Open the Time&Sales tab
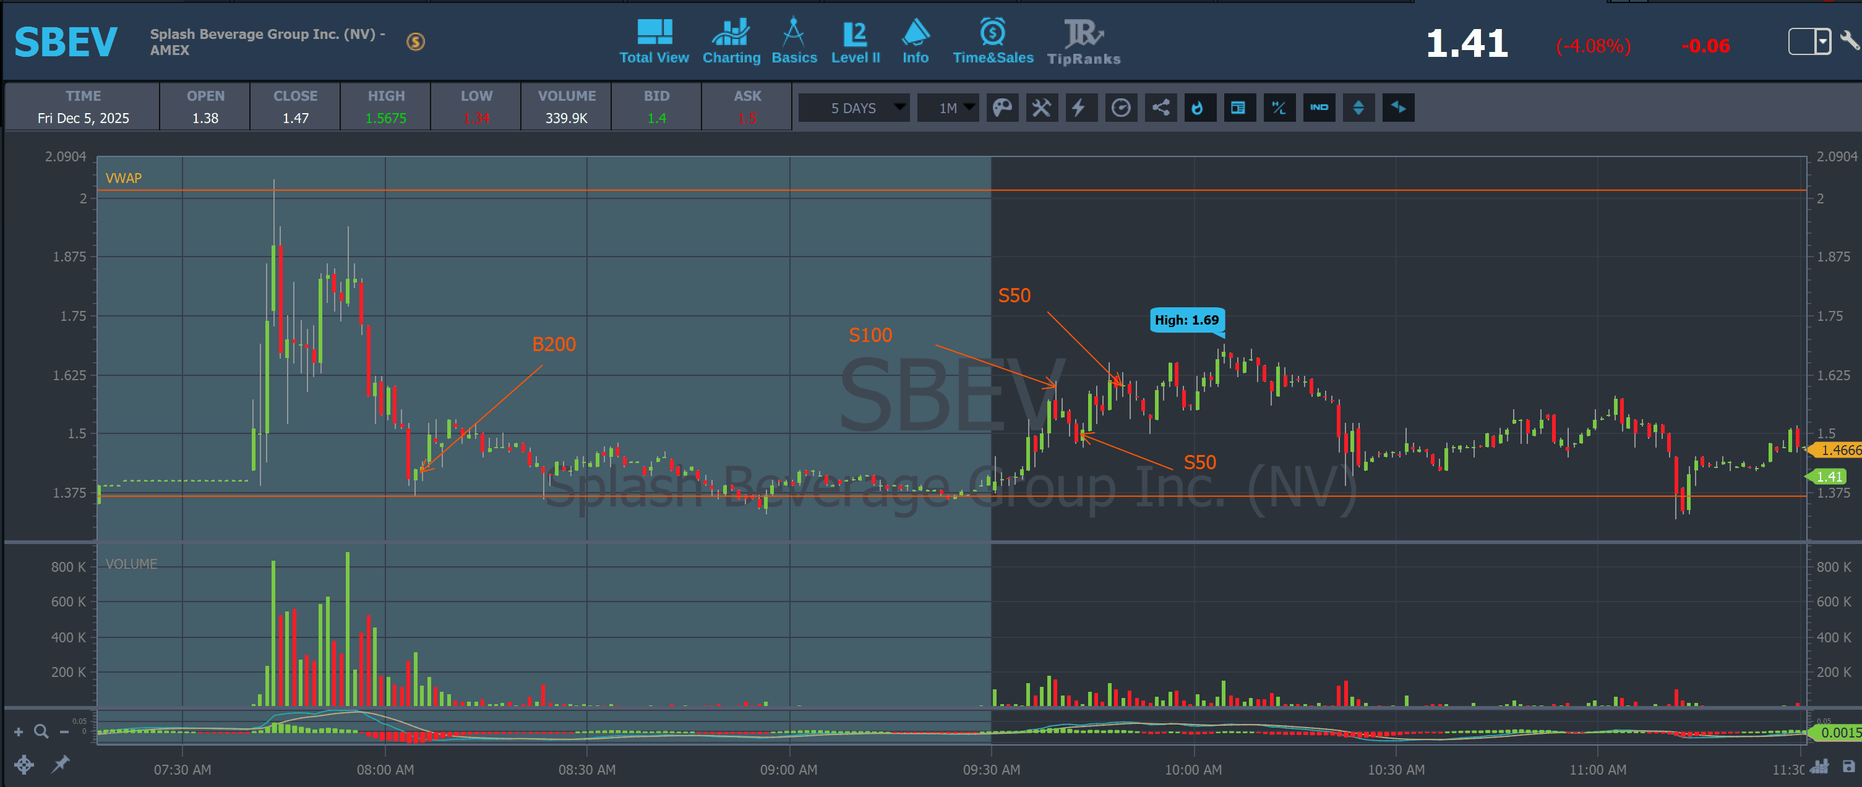Image resolution: width=1862 pixels, height=787 pixels. [x=992, y=42]
